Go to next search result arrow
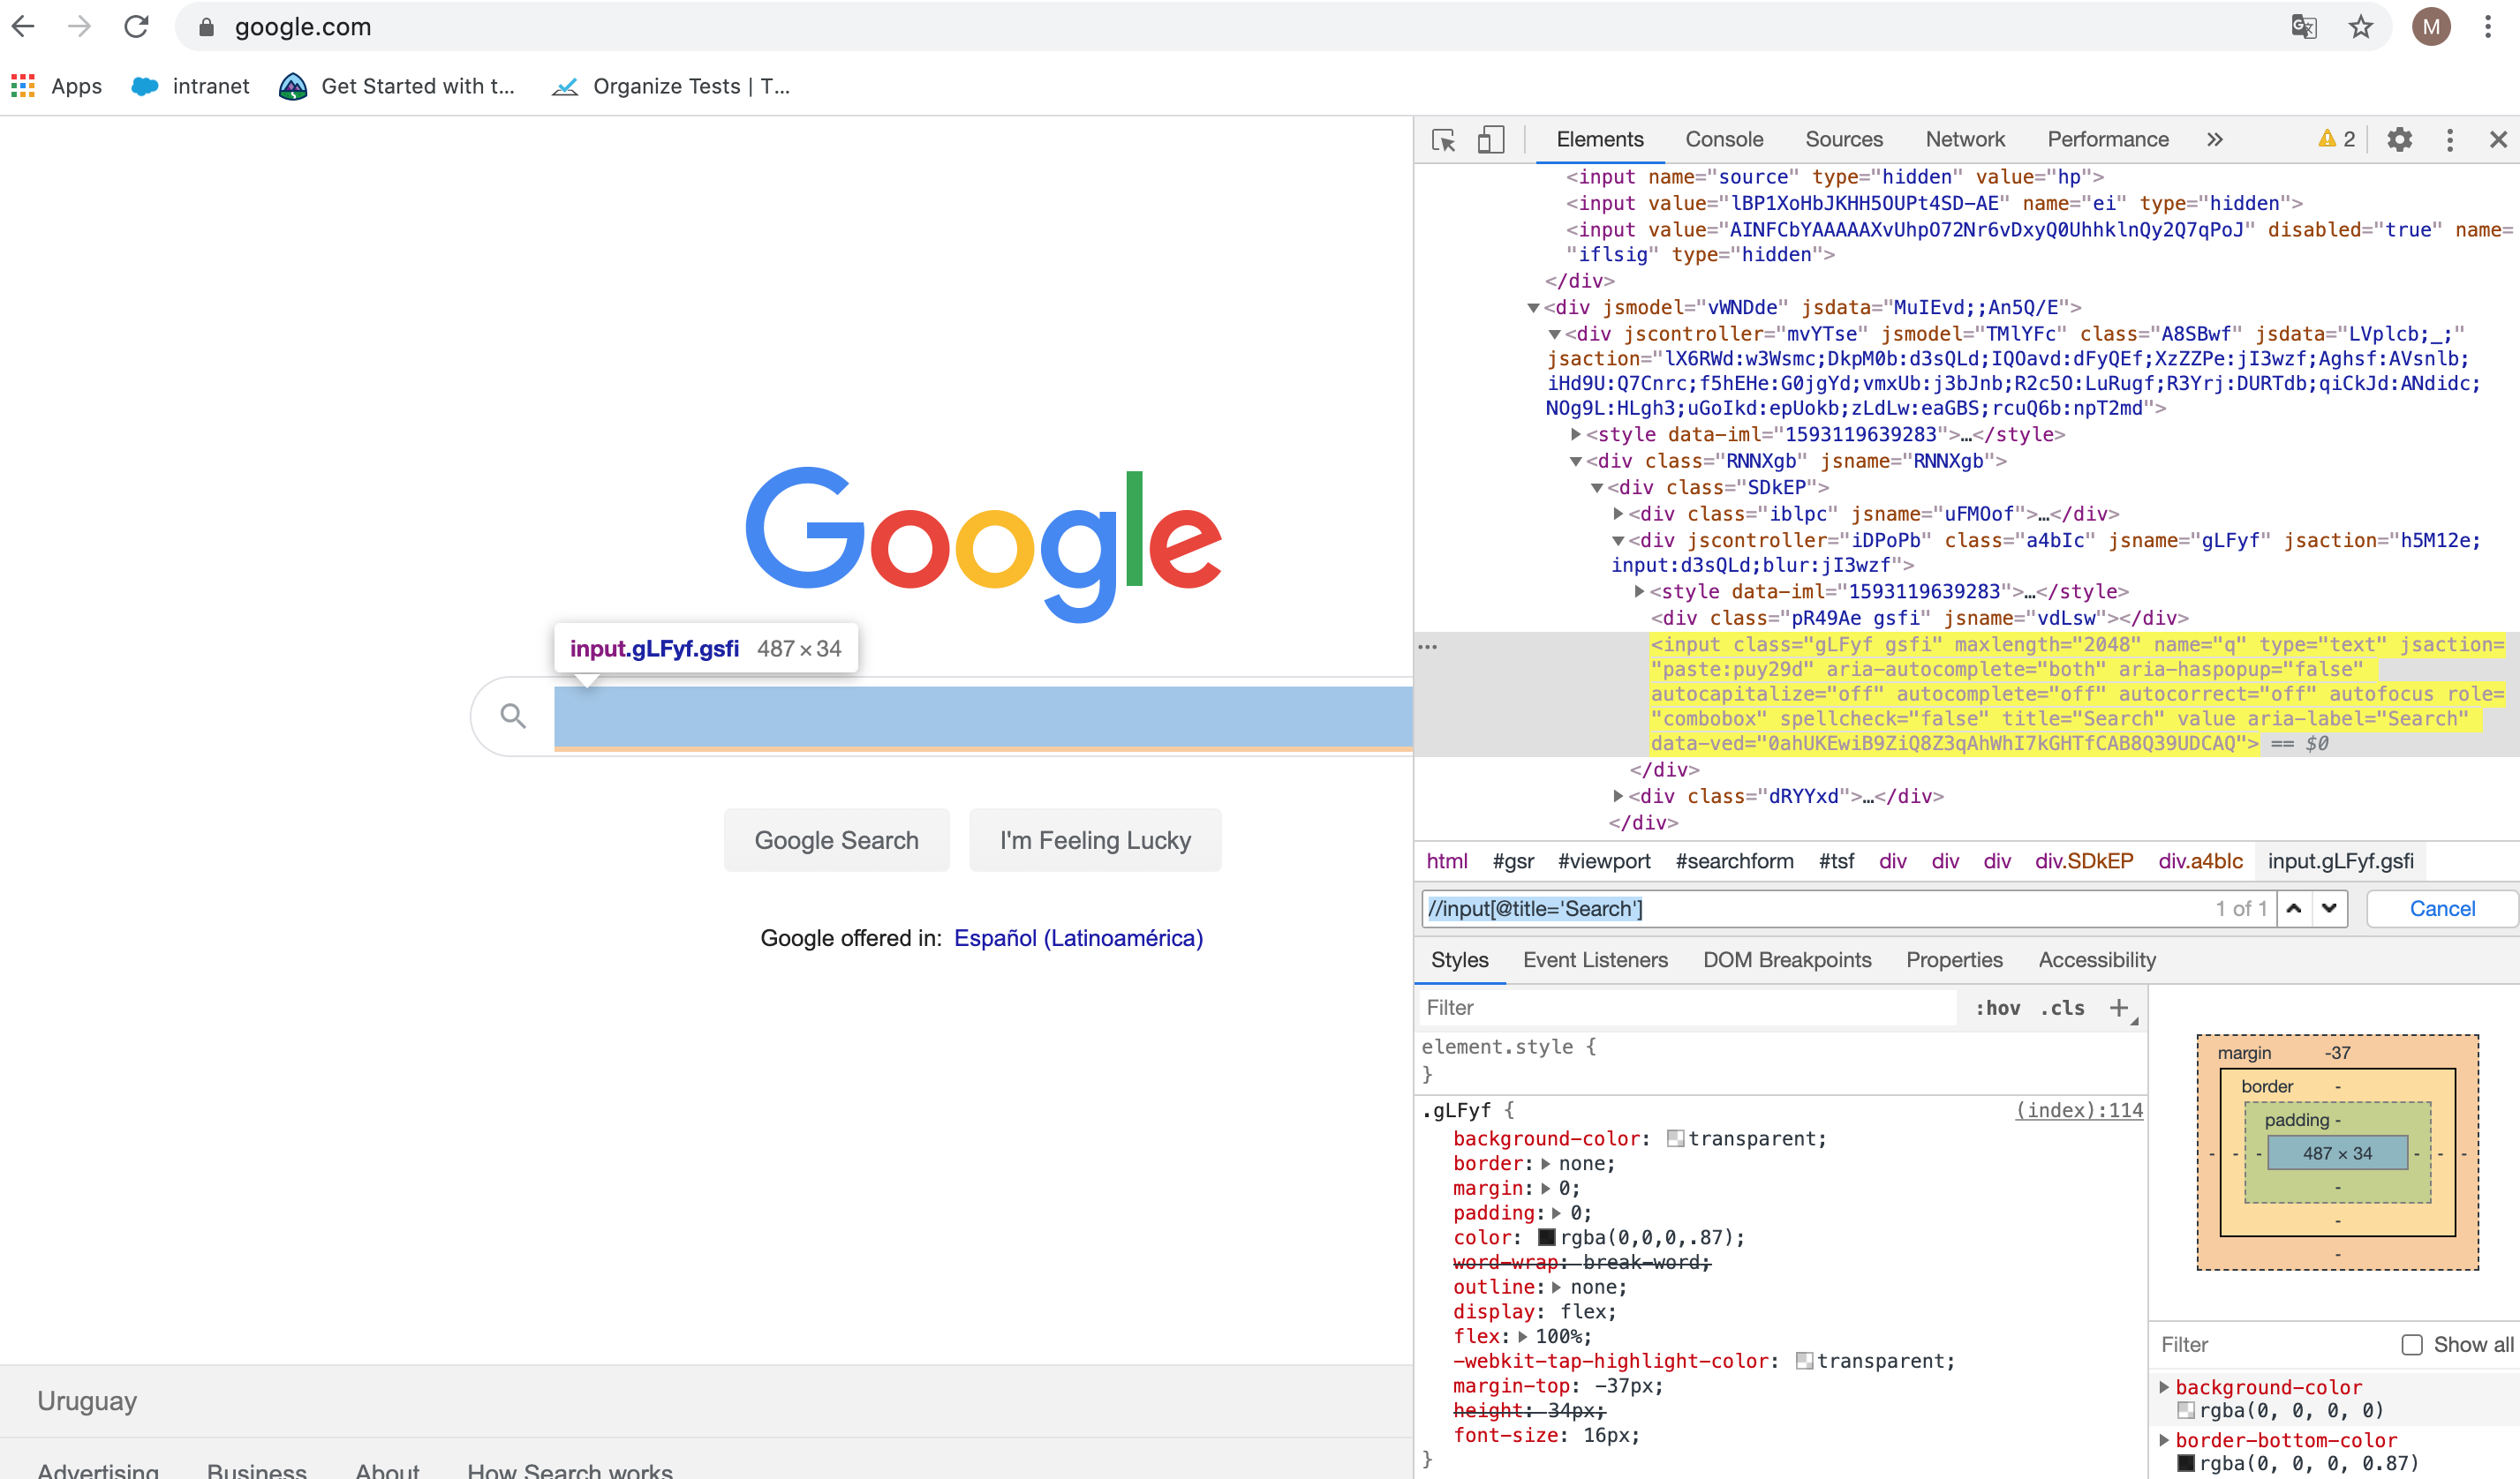This screenshot has height=1479, width=2520. [2329, 908]
